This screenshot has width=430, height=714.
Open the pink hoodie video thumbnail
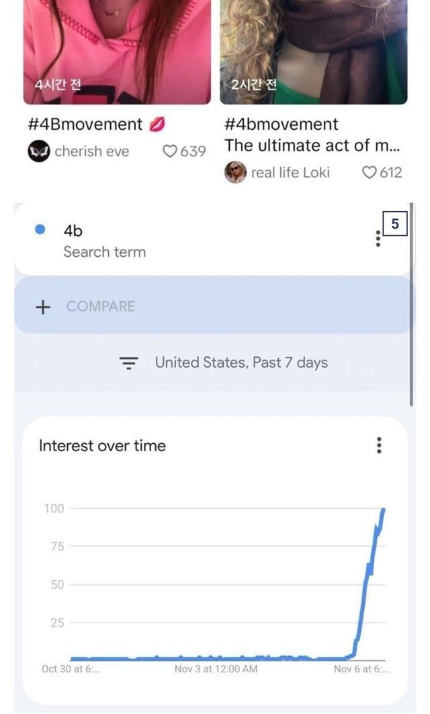click(x=117, y=50)
